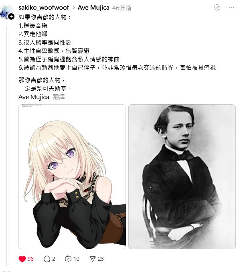Share the post with the paper plane icon

93,259
